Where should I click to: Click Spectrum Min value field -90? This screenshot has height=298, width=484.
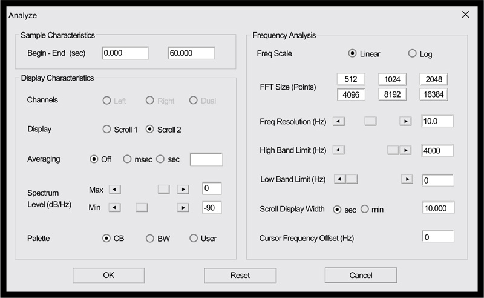tap(212, 207)
